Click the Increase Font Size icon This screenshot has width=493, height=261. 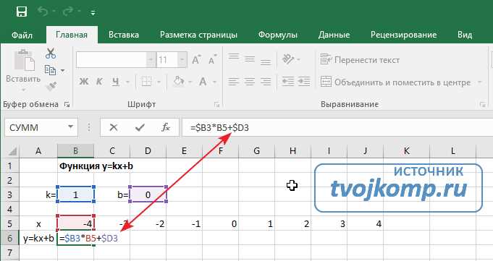pos(197,60)
